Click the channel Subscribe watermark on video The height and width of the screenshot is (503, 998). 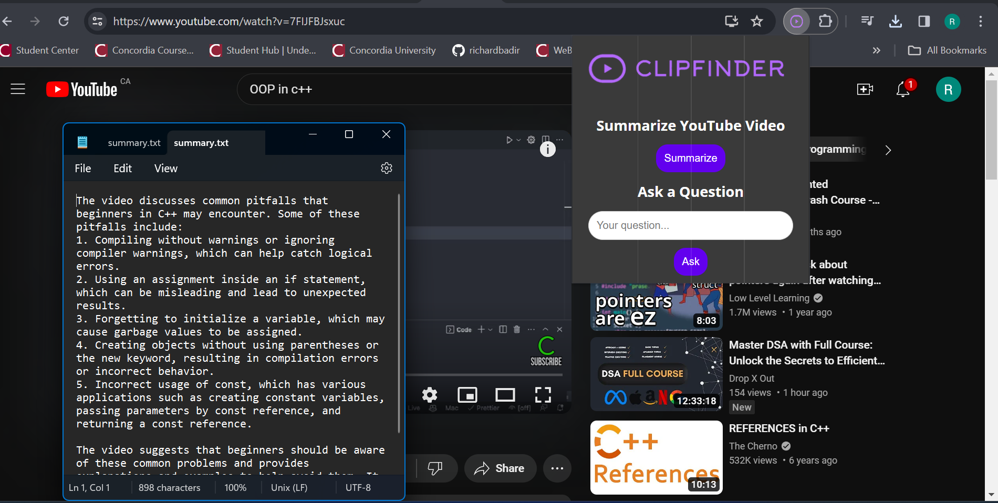546,351
